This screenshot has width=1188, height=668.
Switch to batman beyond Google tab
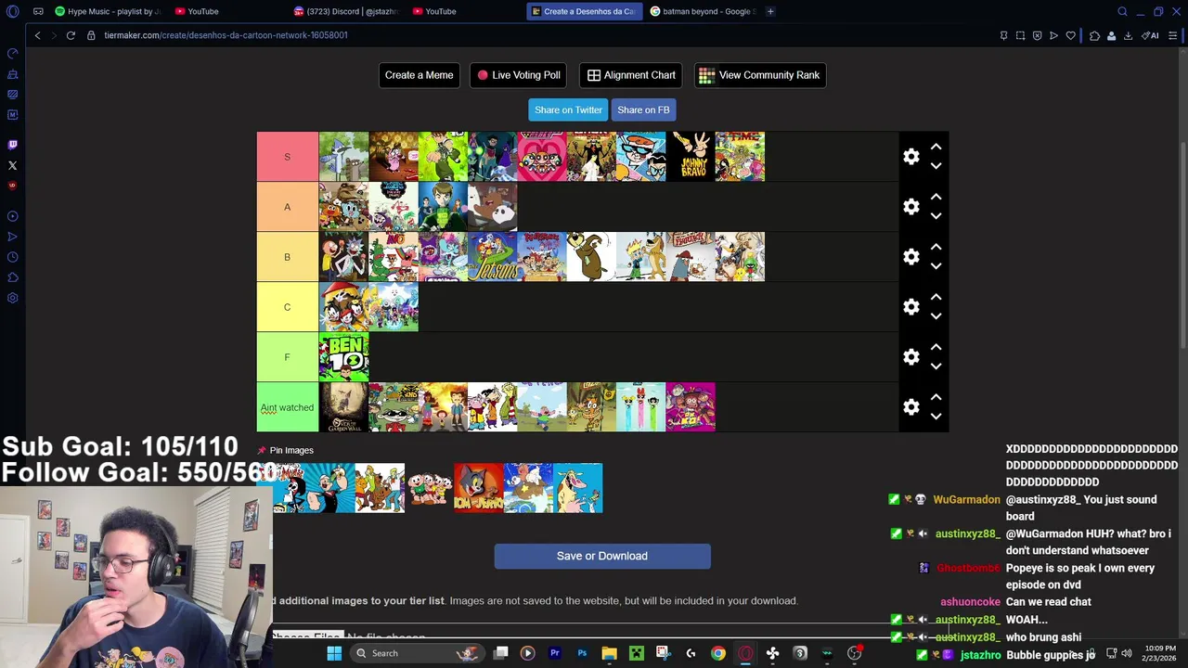(703, 11)
